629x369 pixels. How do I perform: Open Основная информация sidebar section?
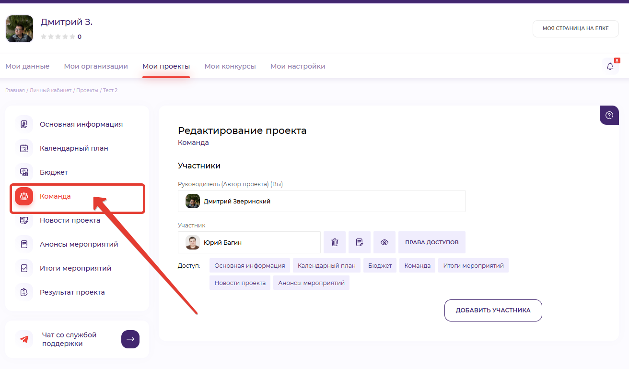(x=81, y=124)
